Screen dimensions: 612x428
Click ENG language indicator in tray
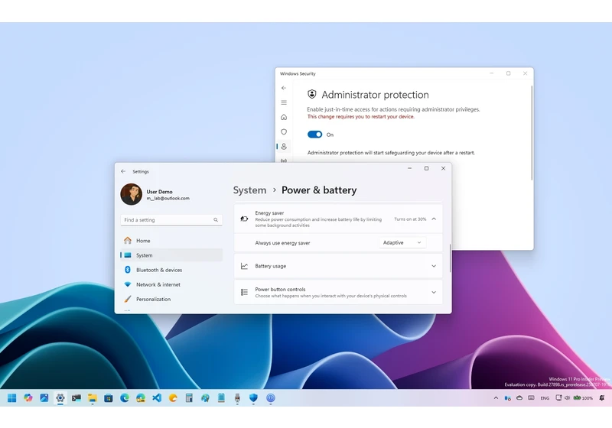[x=545, y=398]
